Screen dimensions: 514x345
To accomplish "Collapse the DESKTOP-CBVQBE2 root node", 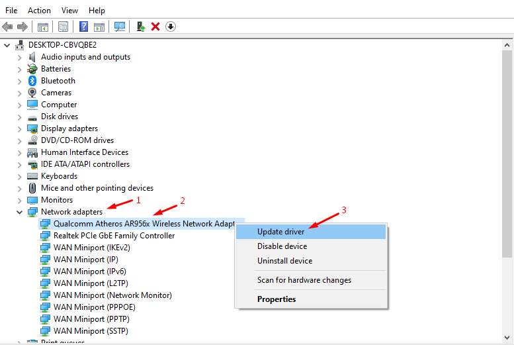I will (x=7, y=45).
